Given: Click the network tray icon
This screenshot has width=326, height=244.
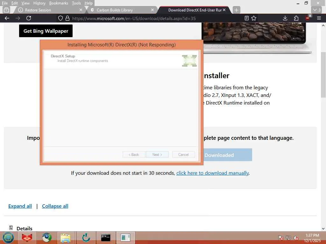Looking at the screenshot, I should 288,238.
